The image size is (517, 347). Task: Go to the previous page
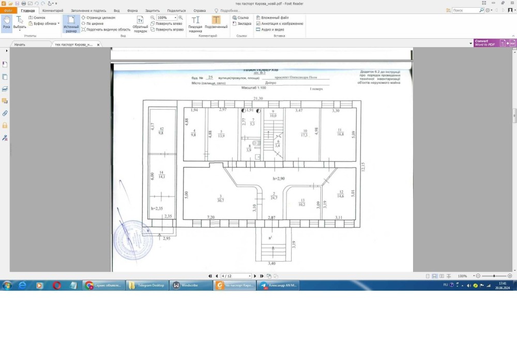point(217,276)
